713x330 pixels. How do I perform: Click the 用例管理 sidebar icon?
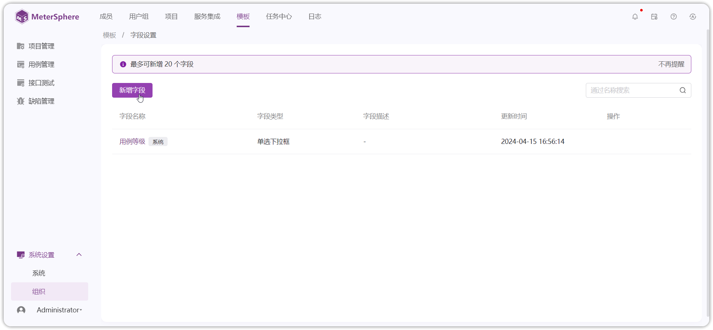21,64
